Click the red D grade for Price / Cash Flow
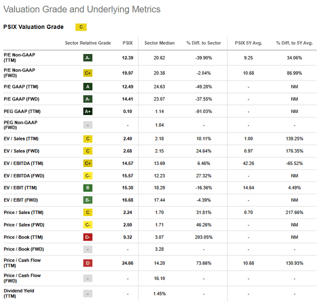Screen dimensions: 320x308 pos(88,263)
